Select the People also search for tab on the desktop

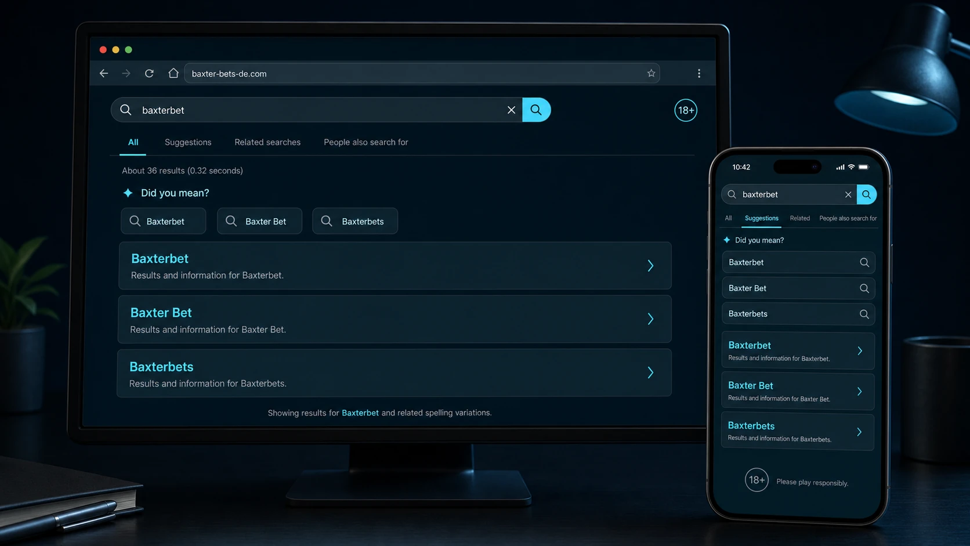coord(366,142)
